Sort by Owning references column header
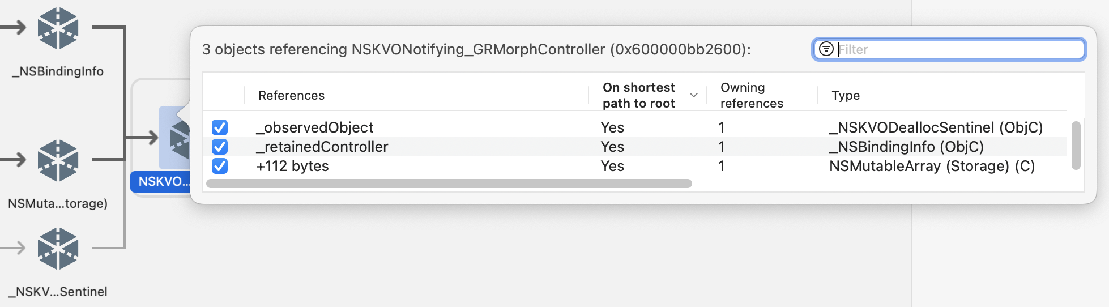 pos(752,95)
